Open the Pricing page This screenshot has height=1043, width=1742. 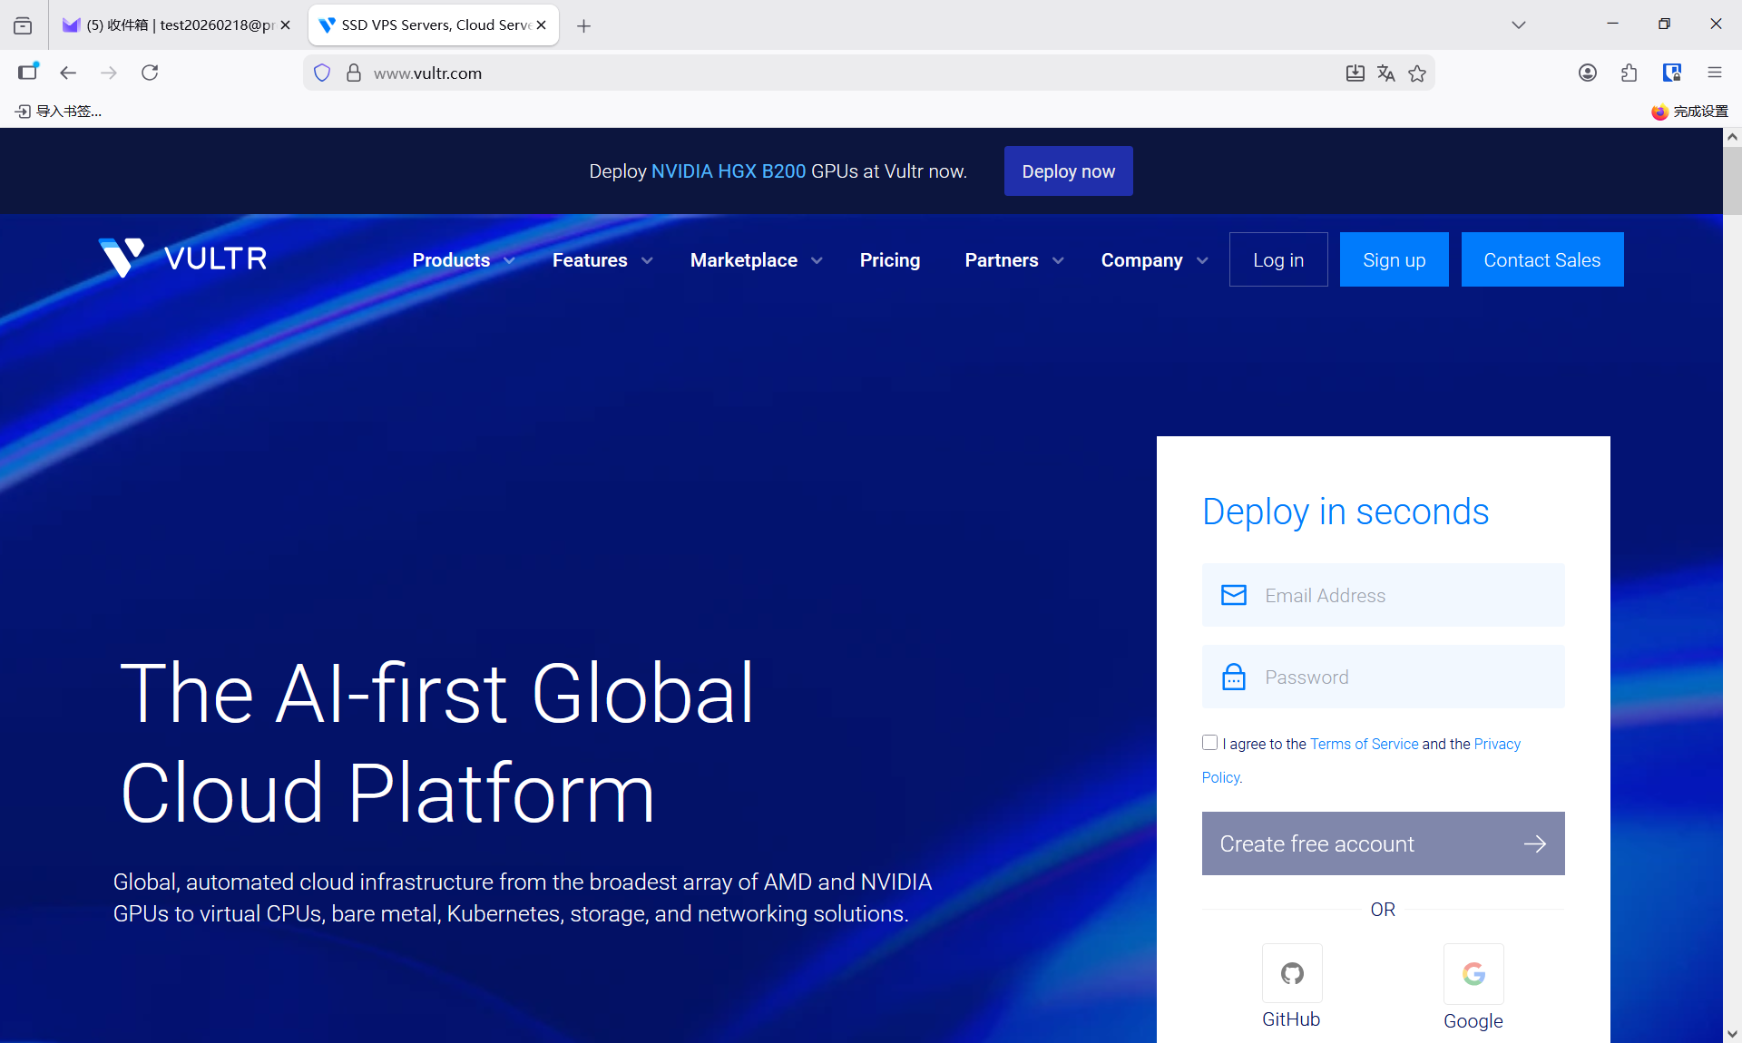click(889, 260)
